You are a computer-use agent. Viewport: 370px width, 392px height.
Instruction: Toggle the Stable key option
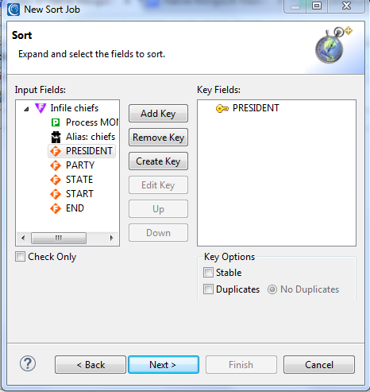tap(208, 273)
